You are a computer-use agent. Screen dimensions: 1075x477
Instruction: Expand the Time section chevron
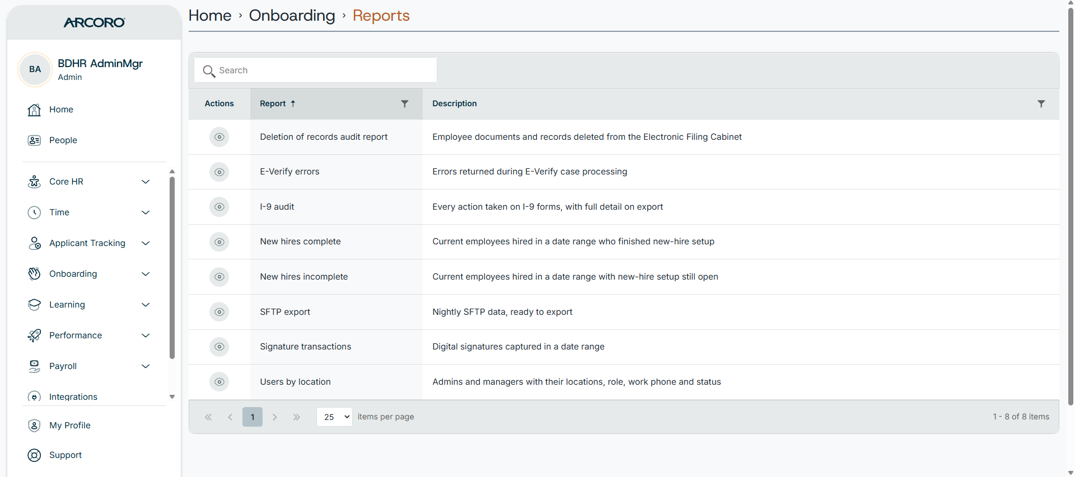click(146, 212)
